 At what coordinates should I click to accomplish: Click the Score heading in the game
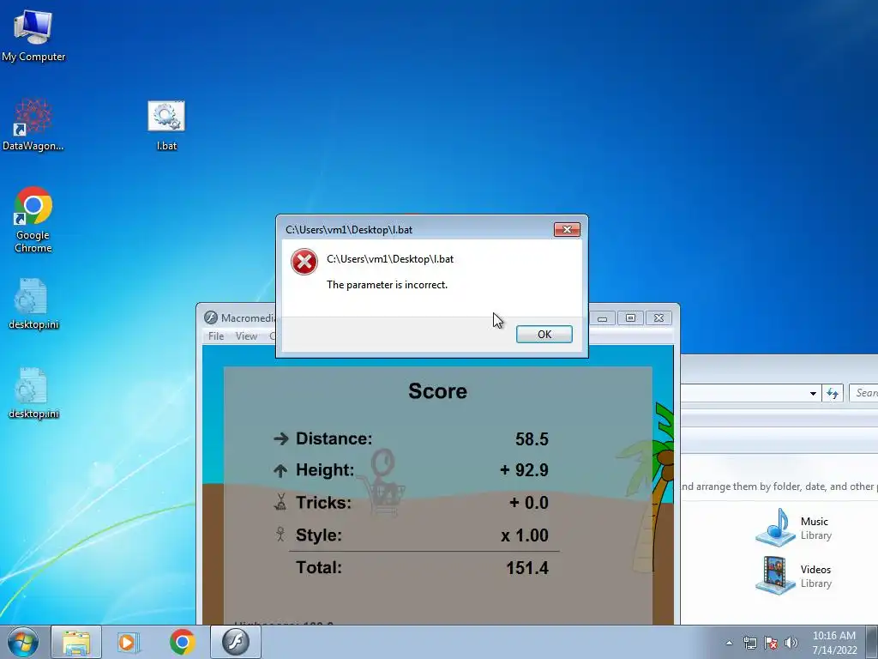tap(437, 391)
